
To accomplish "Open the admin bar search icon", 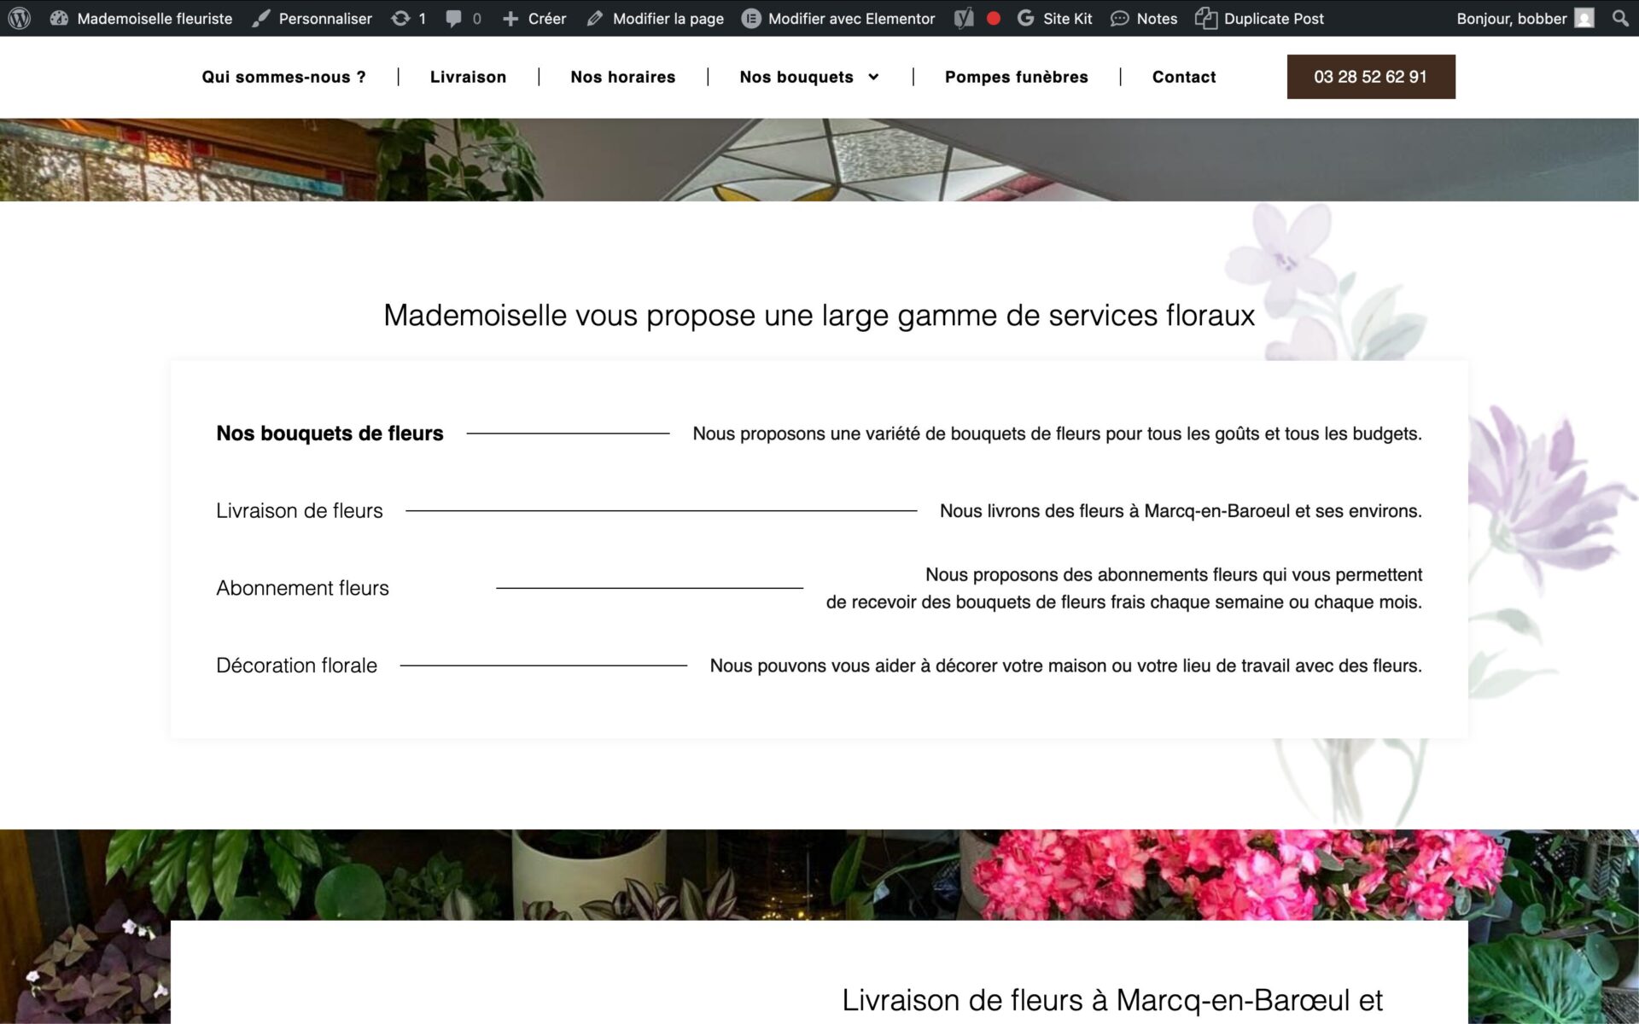I will tap(1620, 18).
